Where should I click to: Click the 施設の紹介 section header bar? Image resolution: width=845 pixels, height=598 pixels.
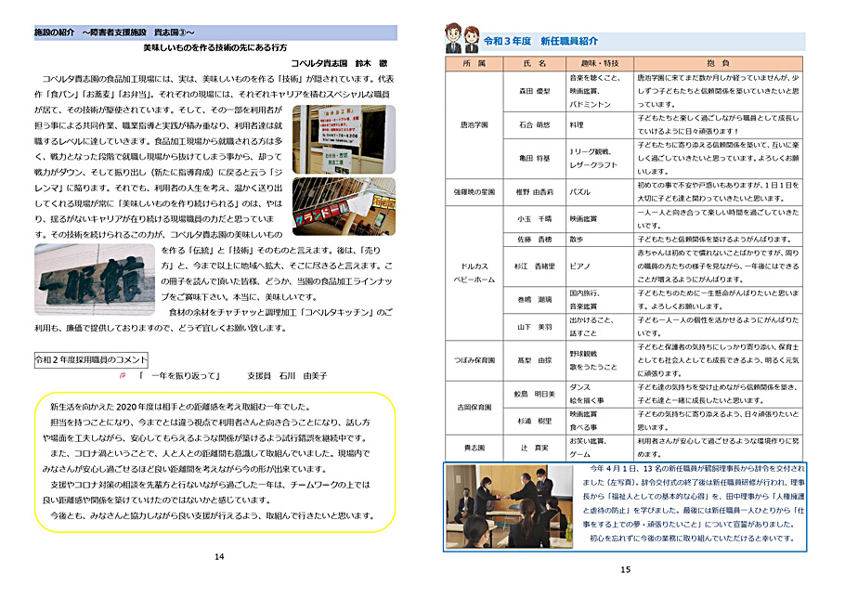point(215,32)
